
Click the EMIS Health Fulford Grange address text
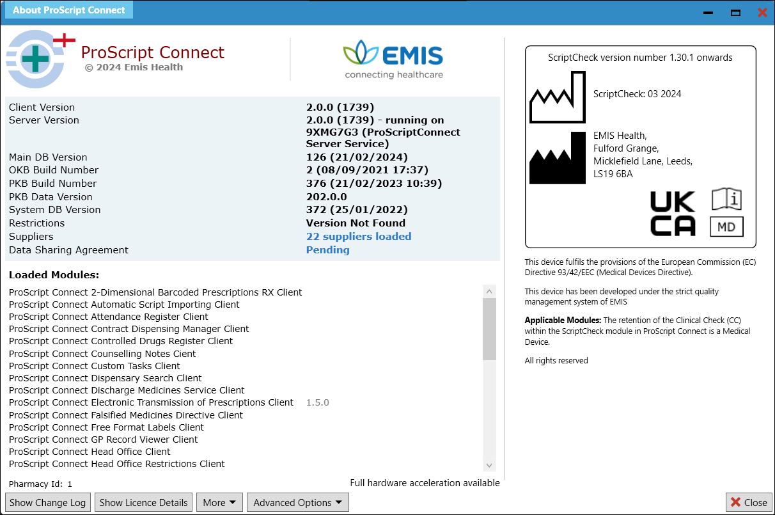pyautogui.click(x=643, y=155)
